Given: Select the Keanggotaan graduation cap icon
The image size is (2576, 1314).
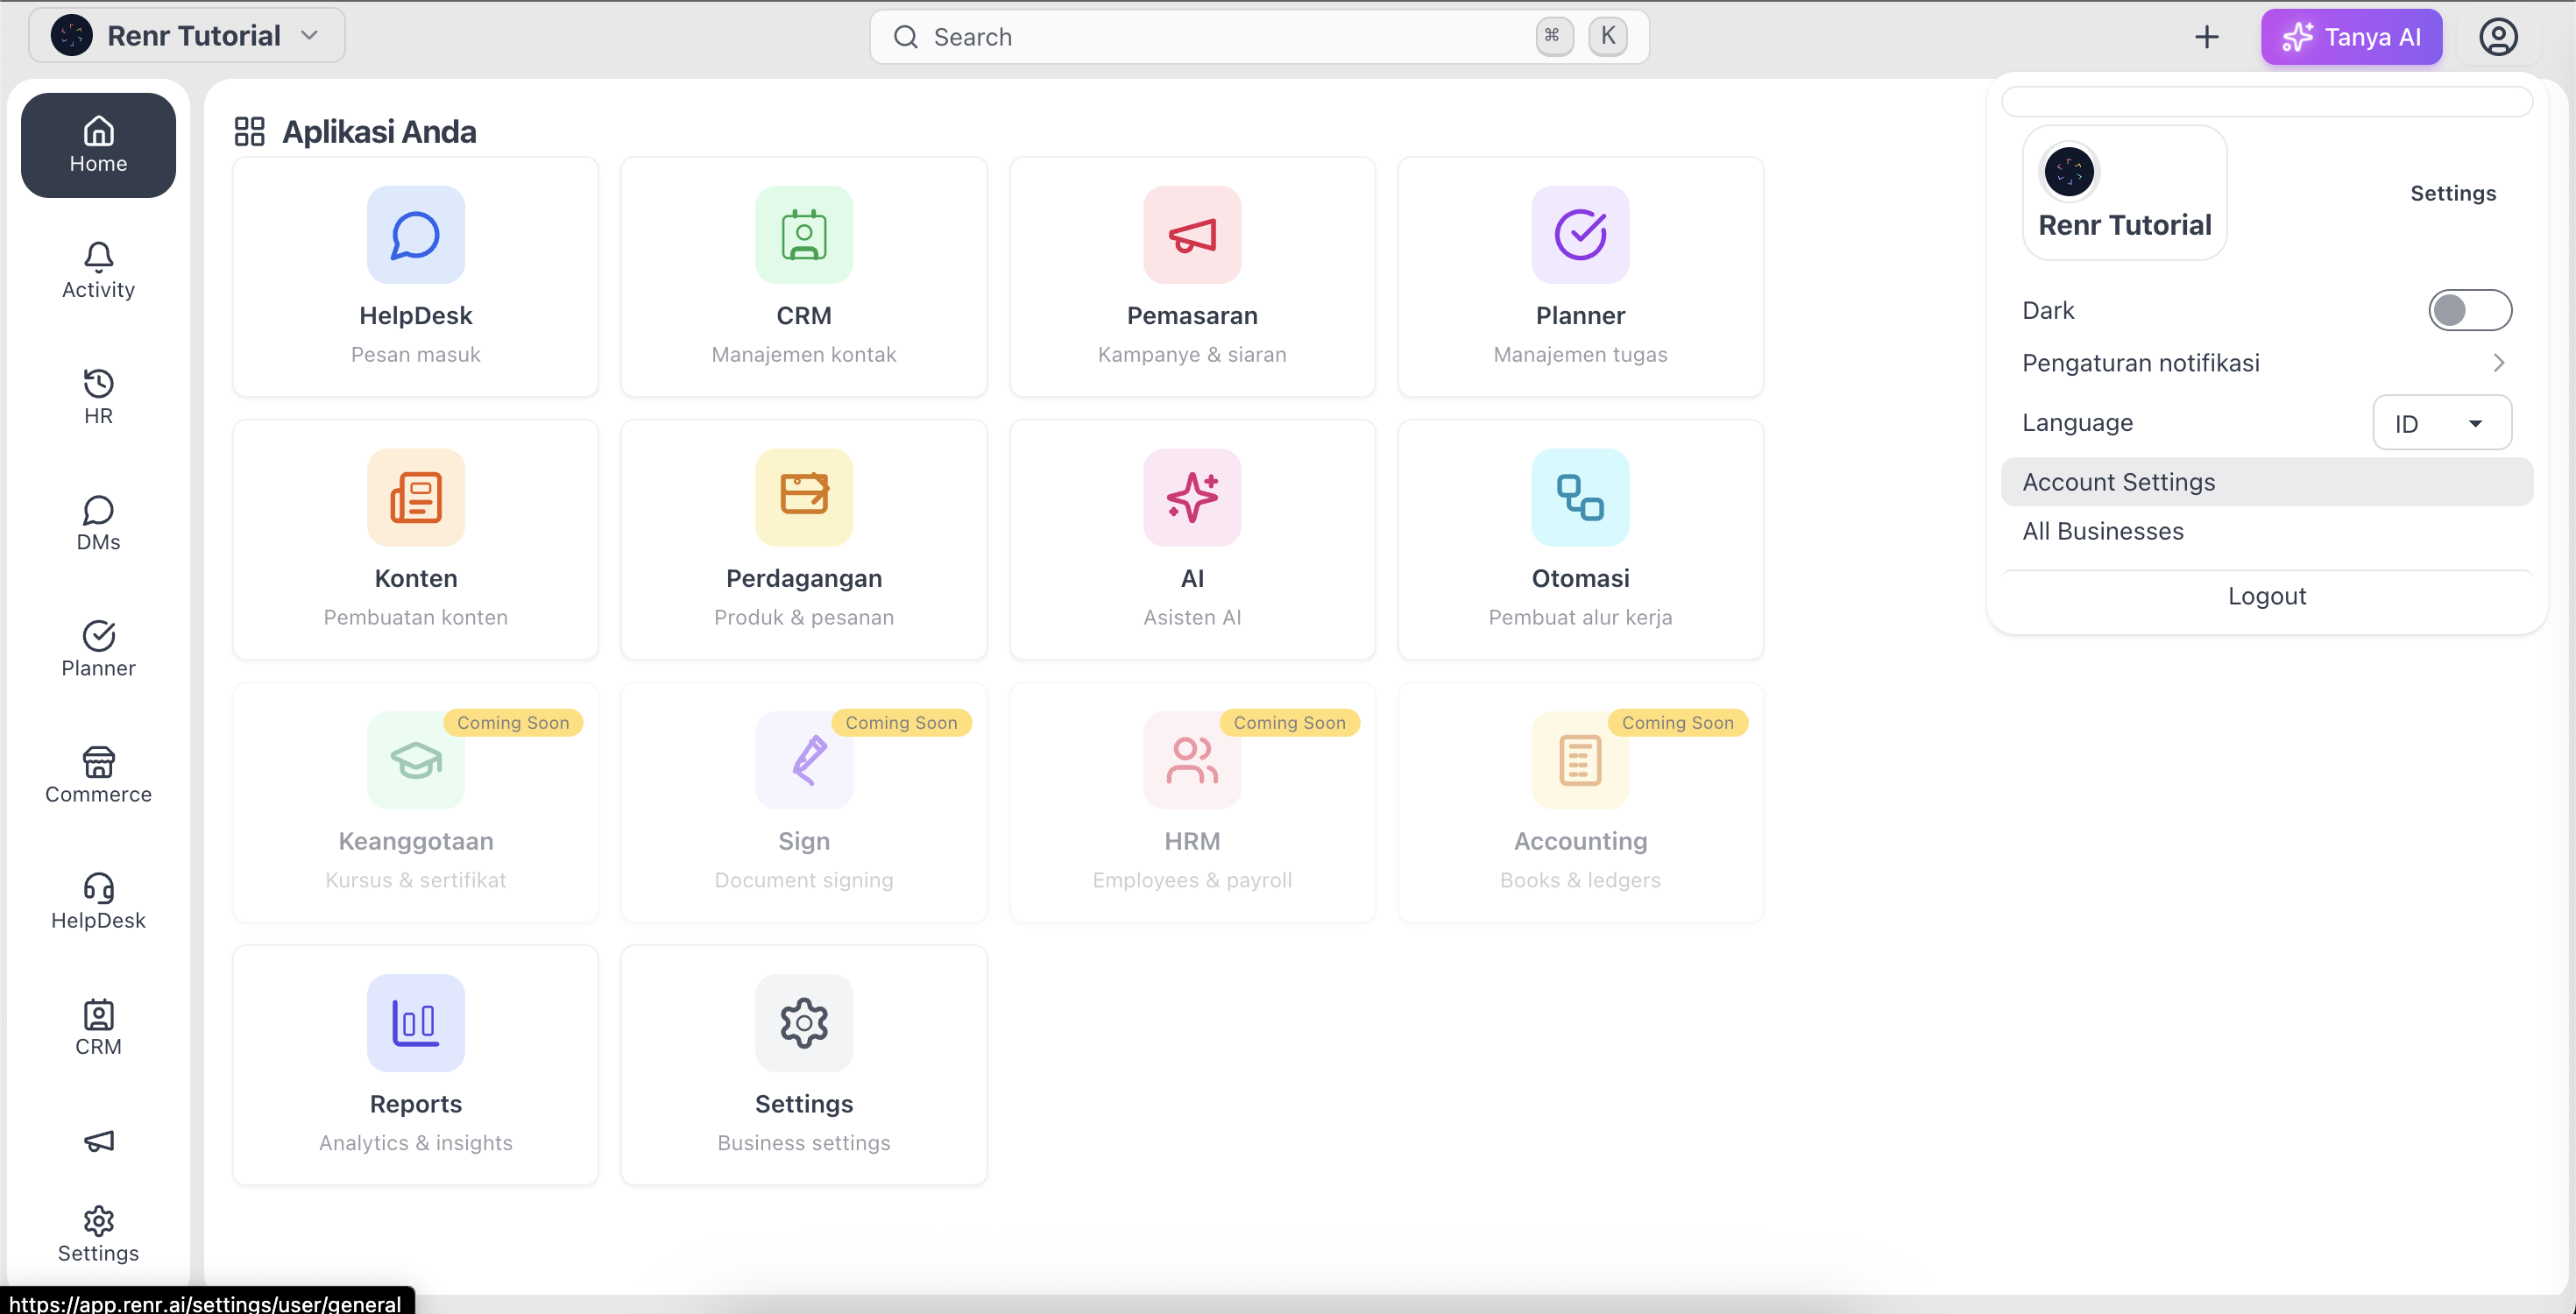Looking at the screenshot, I should pos(415,761).
